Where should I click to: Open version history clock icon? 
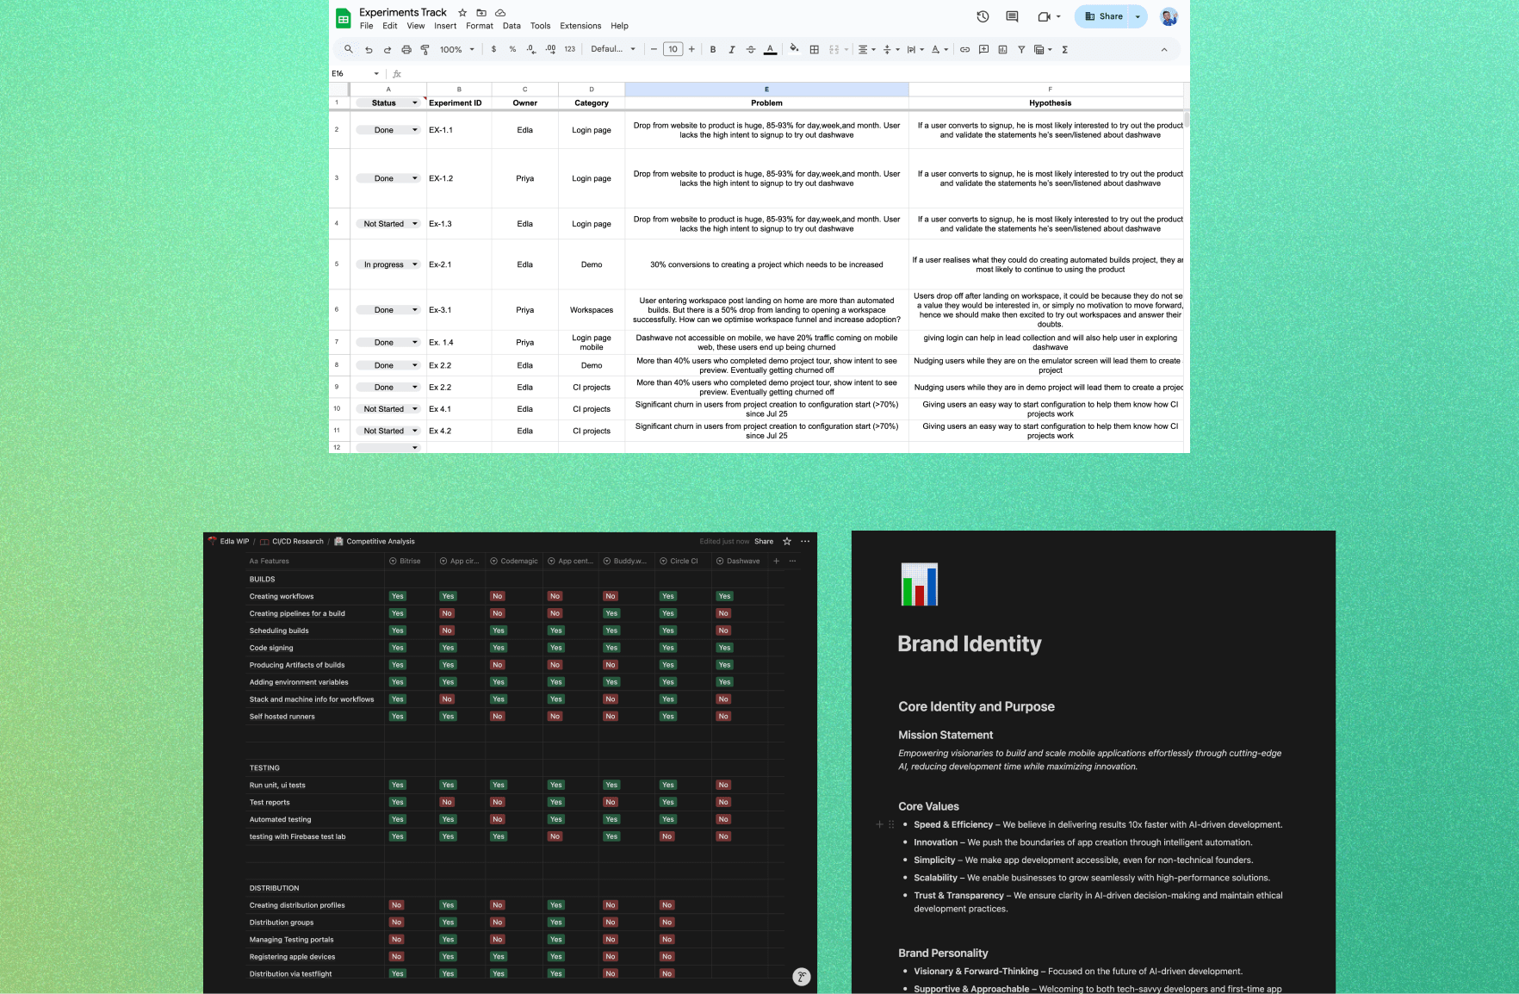point(983,16)
